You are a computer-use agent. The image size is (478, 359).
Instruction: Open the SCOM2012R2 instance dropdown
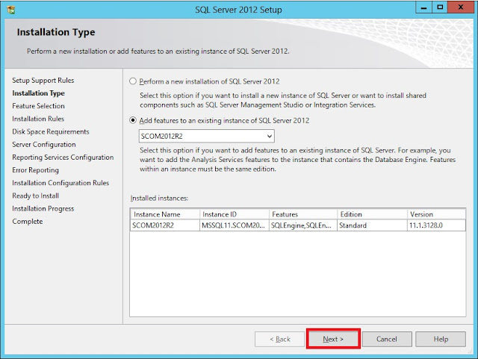click(x=207, y=136)
